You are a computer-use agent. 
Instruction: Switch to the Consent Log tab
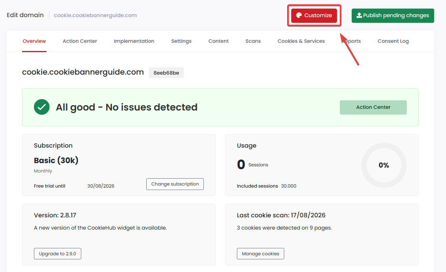[393, 41]
